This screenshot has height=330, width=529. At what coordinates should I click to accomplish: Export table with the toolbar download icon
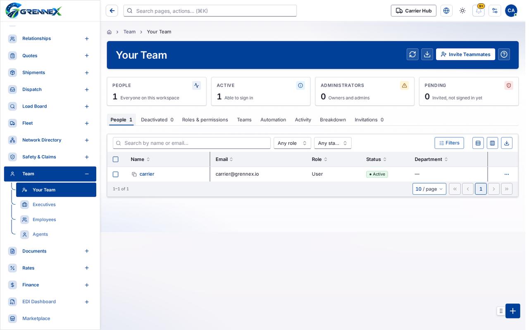(x=507, y=143)
